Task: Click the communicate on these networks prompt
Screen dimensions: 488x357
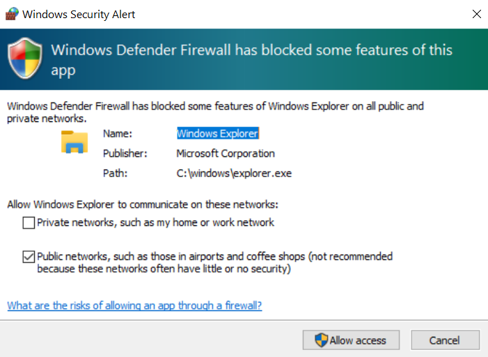Action: click(x=143, y=204)
